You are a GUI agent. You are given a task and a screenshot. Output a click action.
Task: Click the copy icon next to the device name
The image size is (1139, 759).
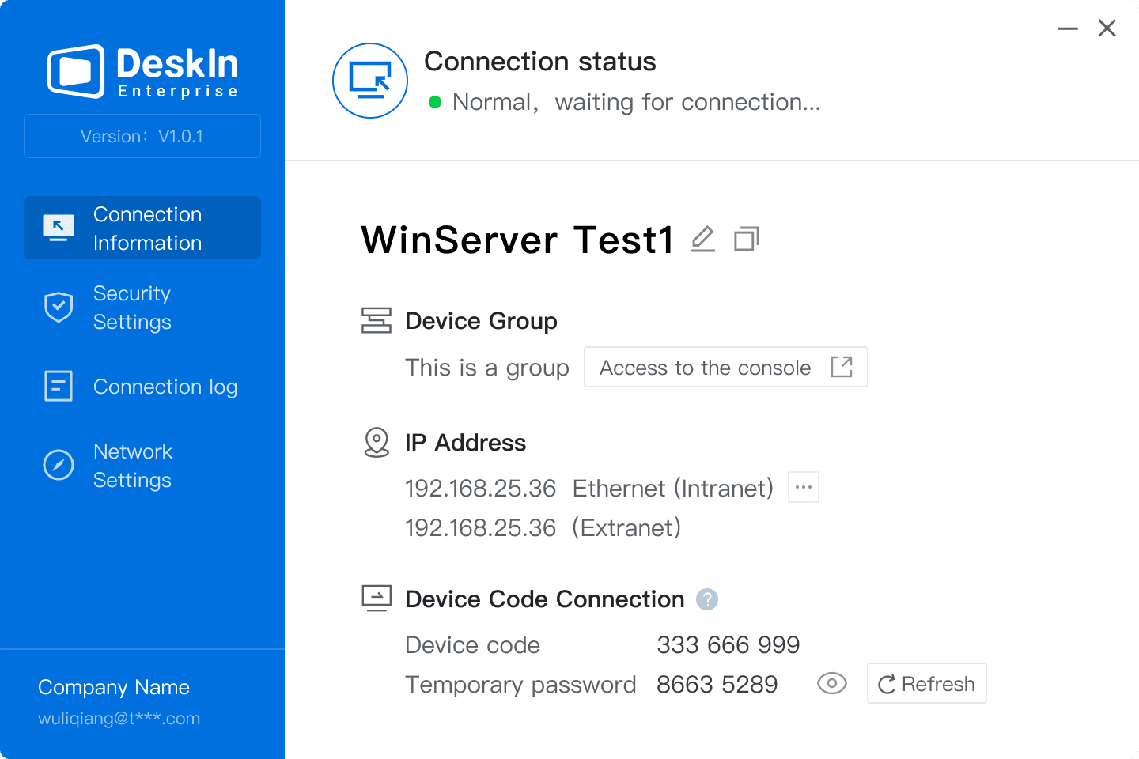(x=746, y=239)
